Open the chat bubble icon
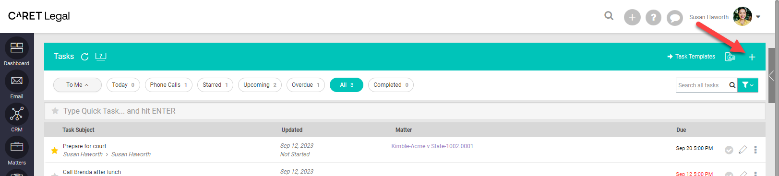 pos(674,18)
